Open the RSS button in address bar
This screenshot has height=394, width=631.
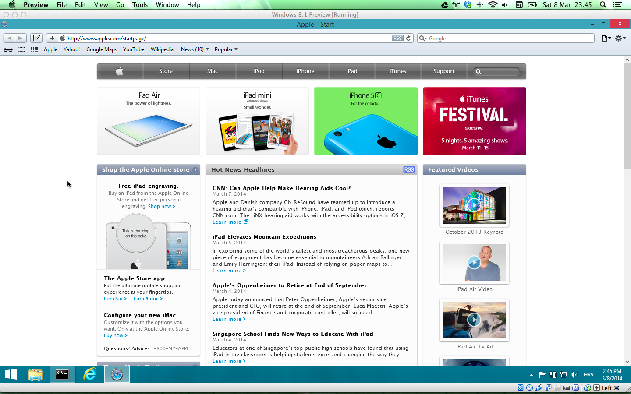click(x=397, y=38)
